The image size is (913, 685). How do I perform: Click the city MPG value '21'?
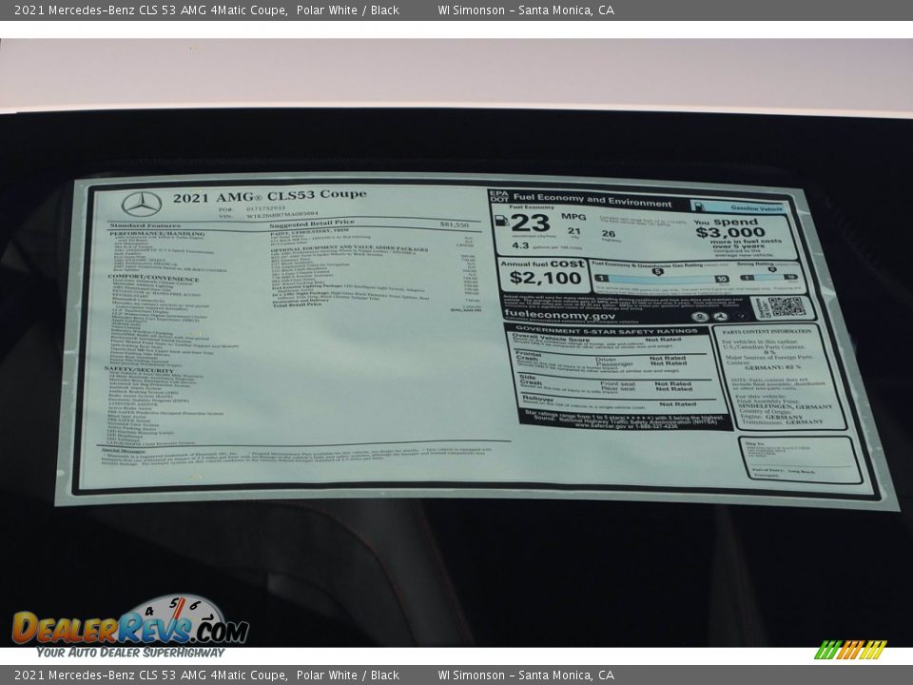click(x=574, y=230)
